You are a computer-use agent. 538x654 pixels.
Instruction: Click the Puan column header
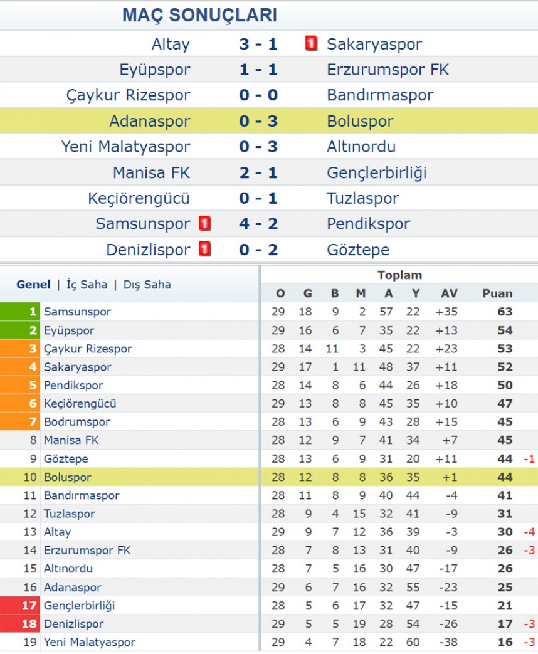(497, 293)
